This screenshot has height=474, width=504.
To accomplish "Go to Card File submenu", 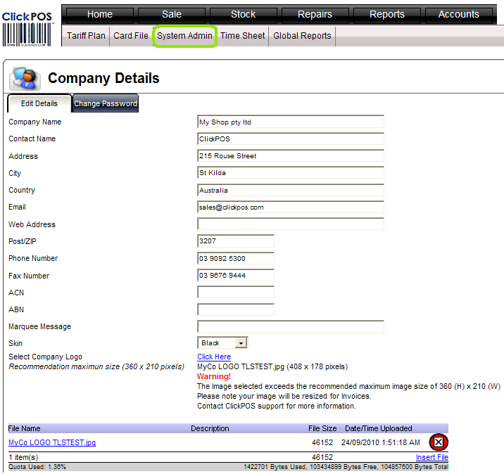I will click(131, 36).
